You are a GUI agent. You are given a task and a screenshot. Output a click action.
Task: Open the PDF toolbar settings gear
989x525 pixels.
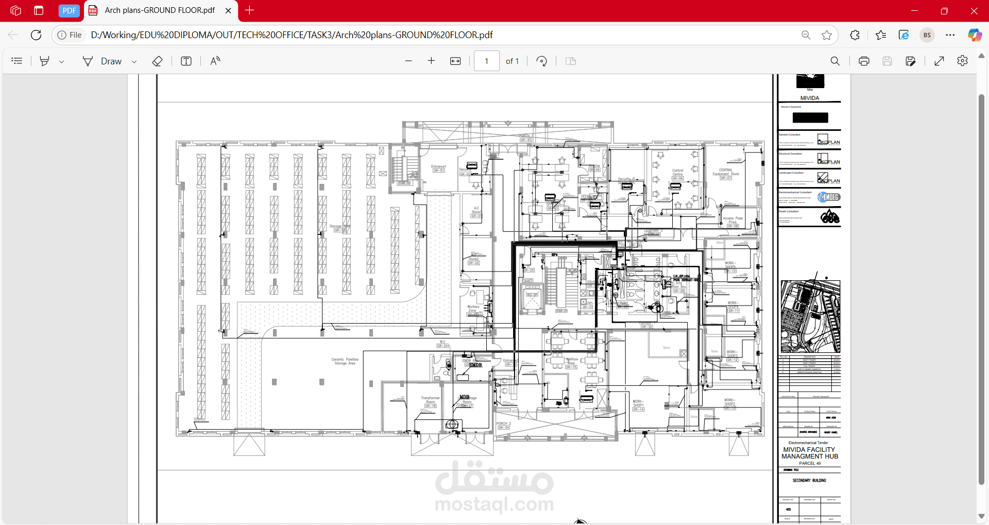[x=962, y=61]
